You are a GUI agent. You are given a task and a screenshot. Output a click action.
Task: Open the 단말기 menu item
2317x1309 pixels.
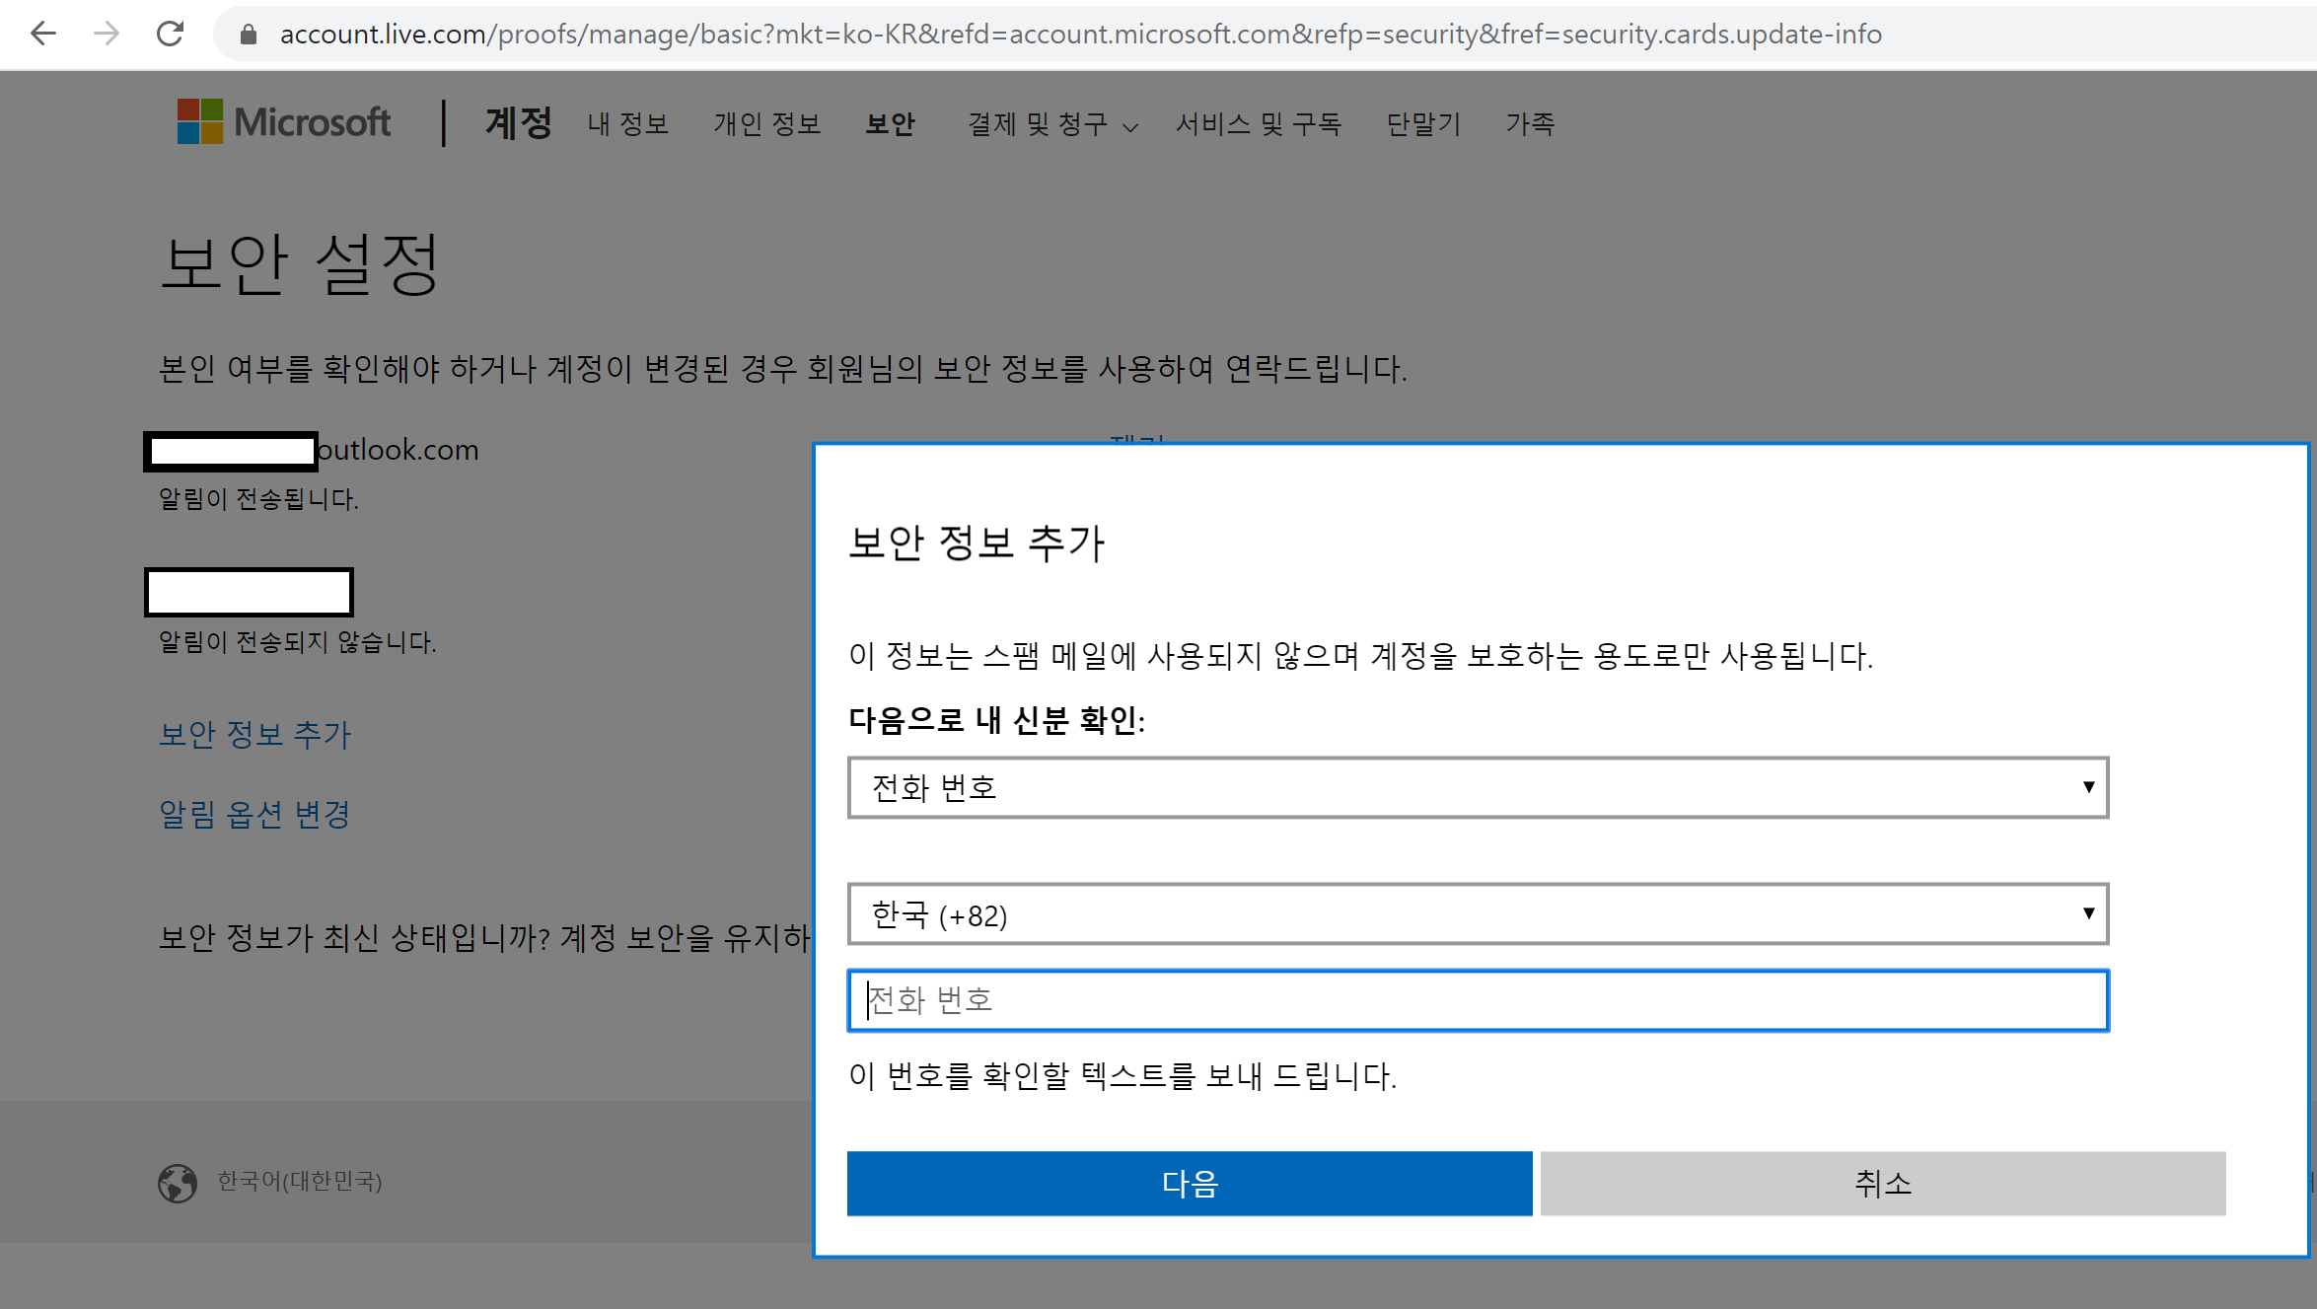pos(1422,124)
